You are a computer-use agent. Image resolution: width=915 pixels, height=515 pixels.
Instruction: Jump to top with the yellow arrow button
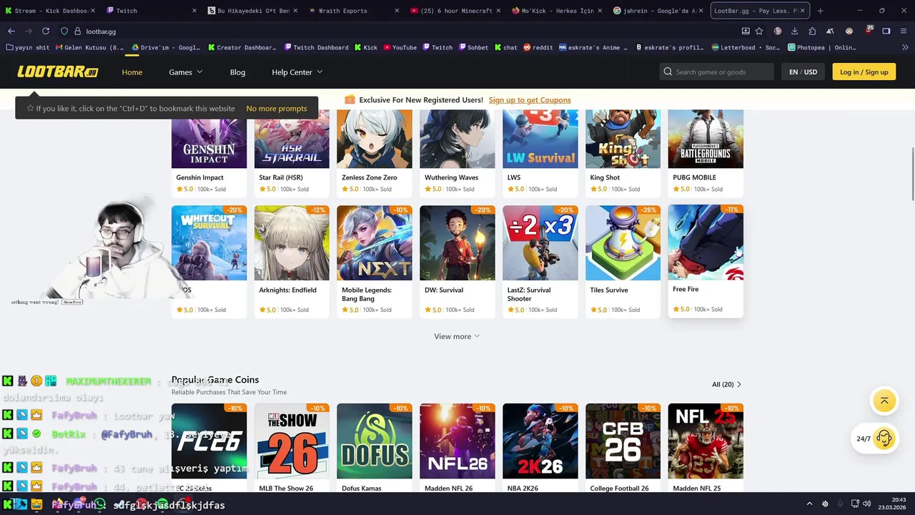click(x=884, y=401)
